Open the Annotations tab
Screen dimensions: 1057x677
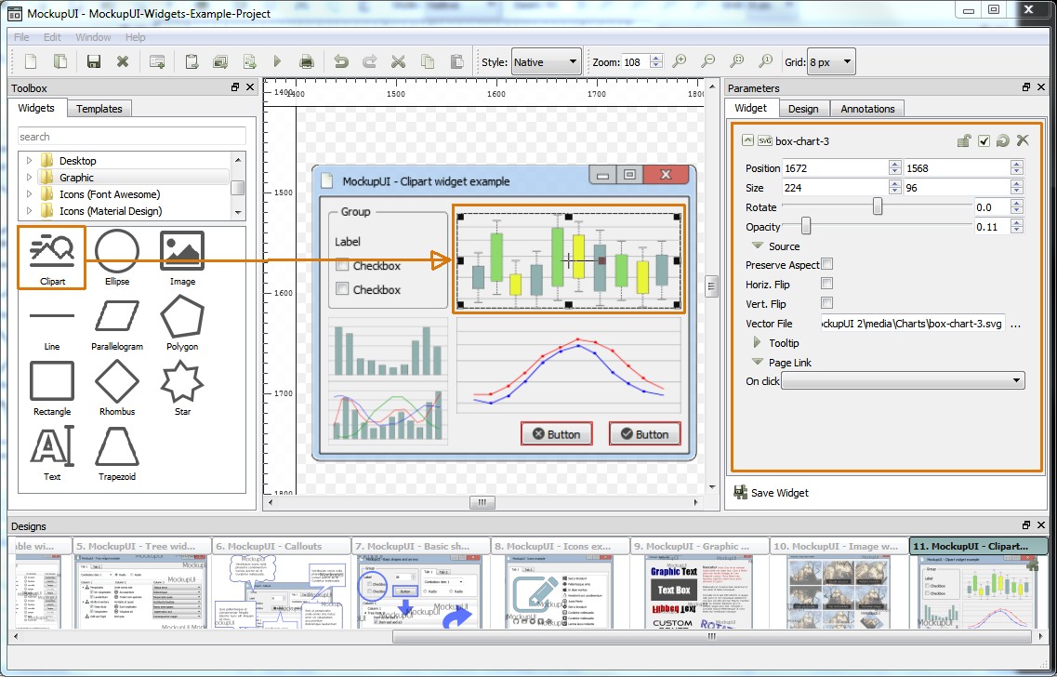pyautogui.click(x=867, y=109)
